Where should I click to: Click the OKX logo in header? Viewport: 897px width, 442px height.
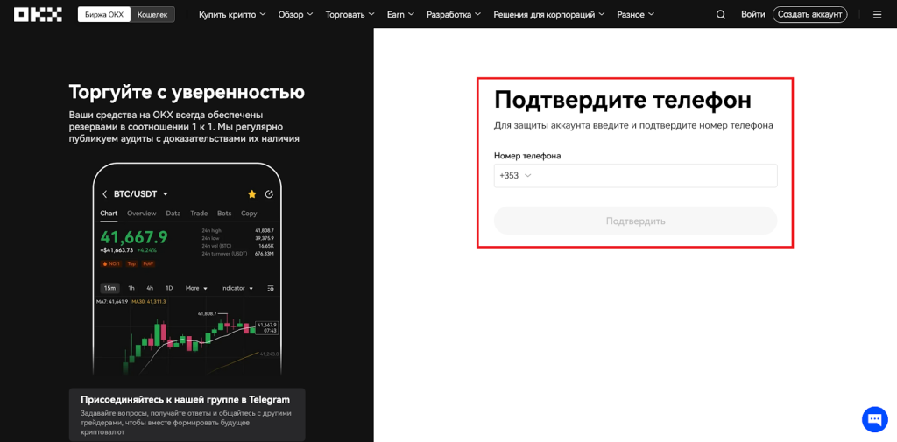pyautogui.click(x=38, y=14)
